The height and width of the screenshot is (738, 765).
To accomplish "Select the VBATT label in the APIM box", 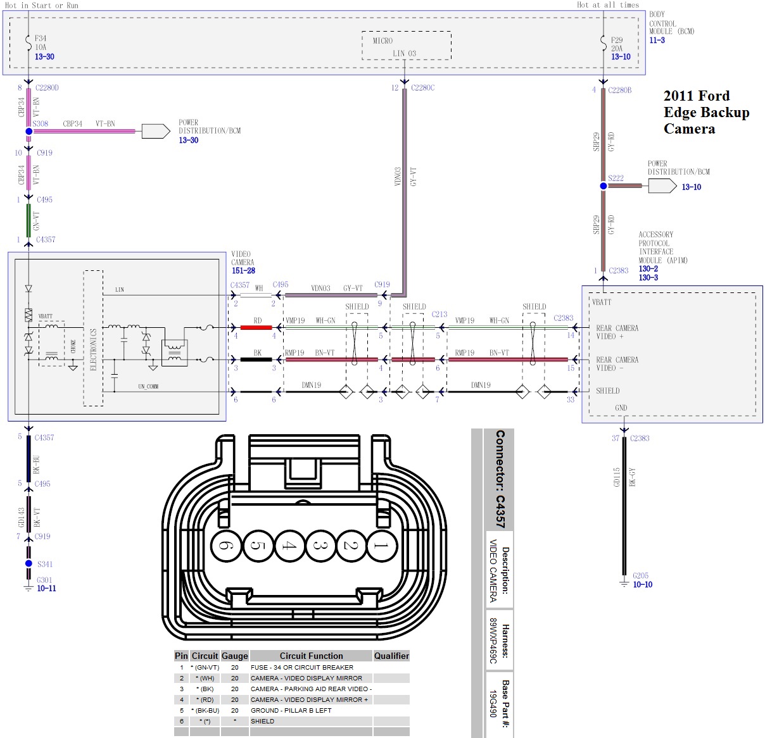I will pyautogui.click(x=602, y=303).
